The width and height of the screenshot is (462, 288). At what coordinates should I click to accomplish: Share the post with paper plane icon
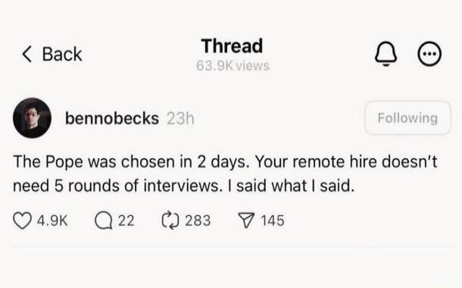[245, 221]
